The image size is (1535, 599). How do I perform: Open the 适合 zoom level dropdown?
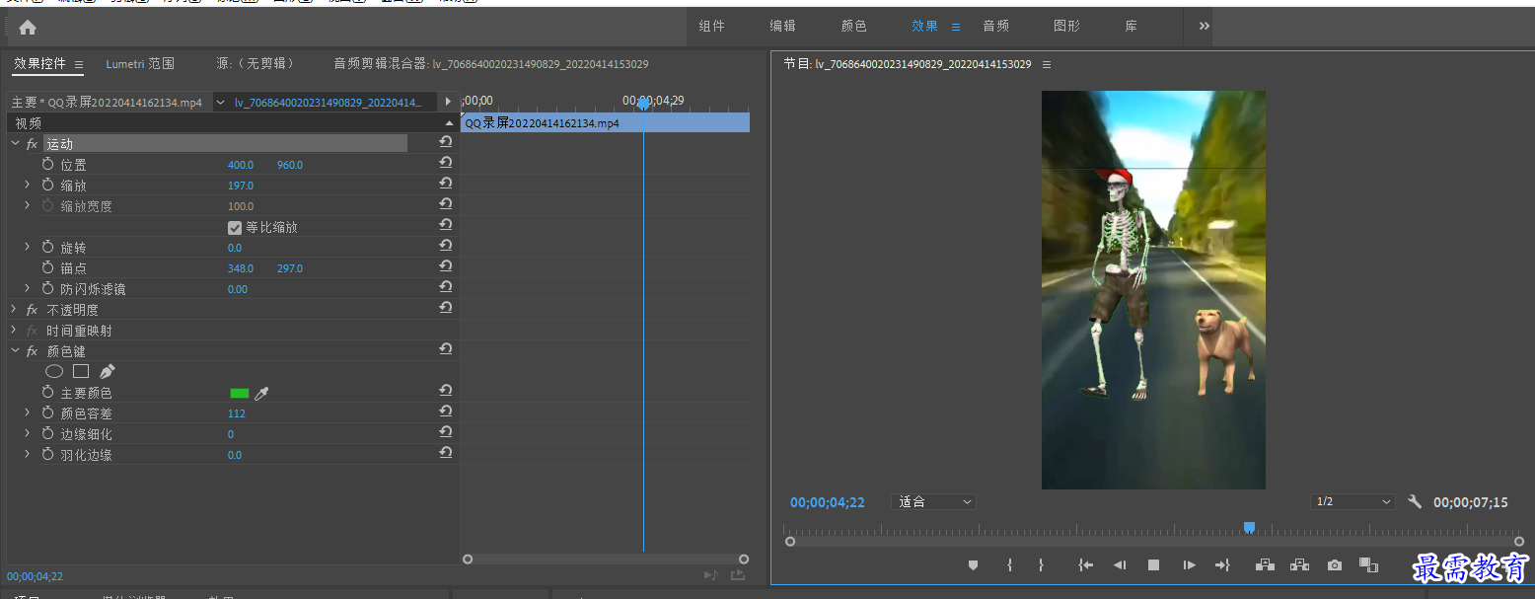pyautogui.click(x=933, y=502)
